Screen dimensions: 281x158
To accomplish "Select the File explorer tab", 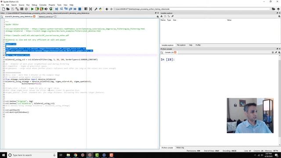I will [x=181, y=45].
